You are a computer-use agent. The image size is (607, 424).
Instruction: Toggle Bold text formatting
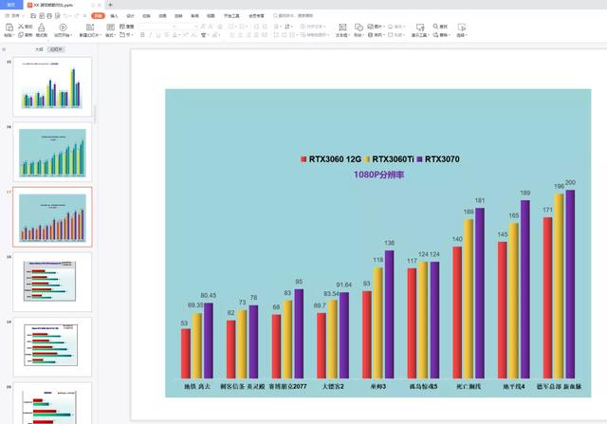(x=142, y=35)
